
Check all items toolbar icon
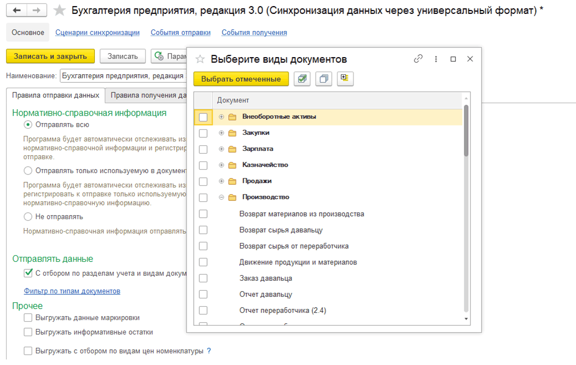(x=302, y=79)
